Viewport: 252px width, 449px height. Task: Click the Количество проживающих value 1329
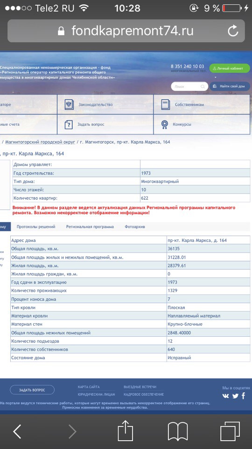pos(173,290)
